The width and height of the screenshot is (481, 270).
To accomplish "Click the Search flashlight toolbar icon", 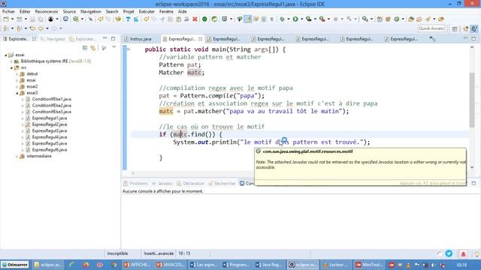I will point(428,19).
